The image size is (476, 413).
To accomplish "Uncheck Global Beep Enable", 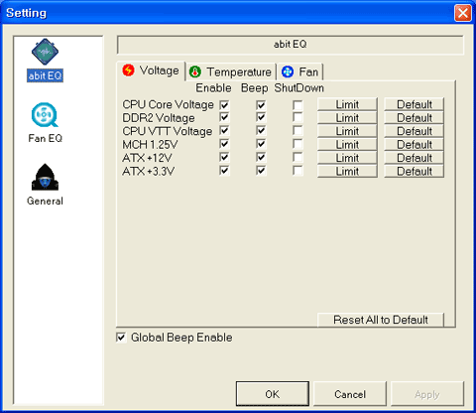I will 121,338.
